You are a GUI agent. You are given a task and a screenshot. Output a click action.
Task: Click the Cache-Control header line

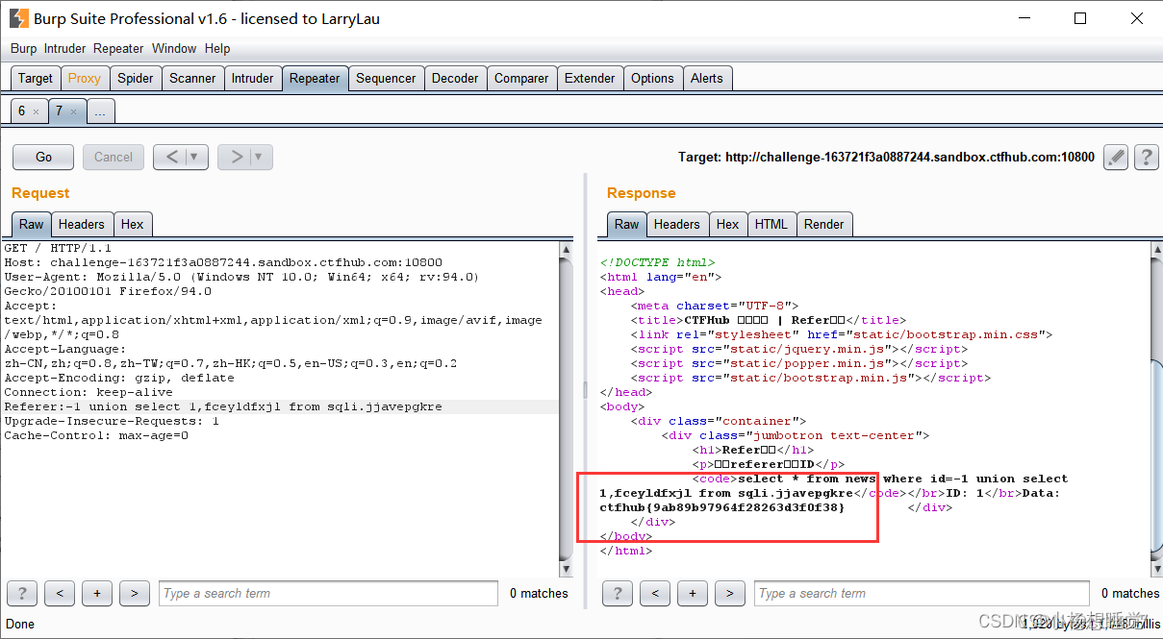click(x=96, y=435)
